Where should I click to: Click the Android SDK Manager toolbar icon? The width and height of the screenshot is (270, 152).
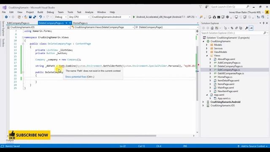click(214, 17)
